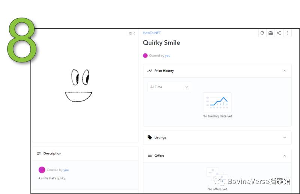
Task: Click the Description panel header text
Action: (52, 154)
